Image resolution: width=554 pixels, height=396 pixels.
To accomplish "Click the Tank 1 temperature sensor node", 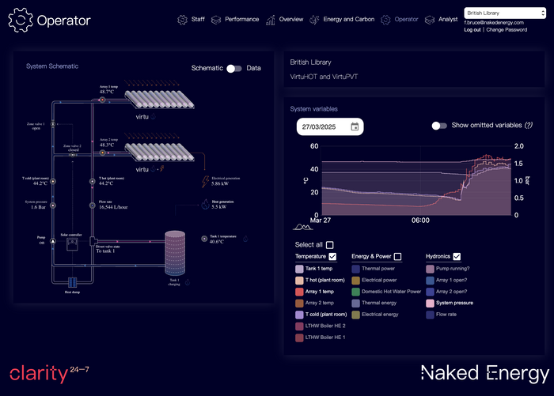I will pos(204,239).
